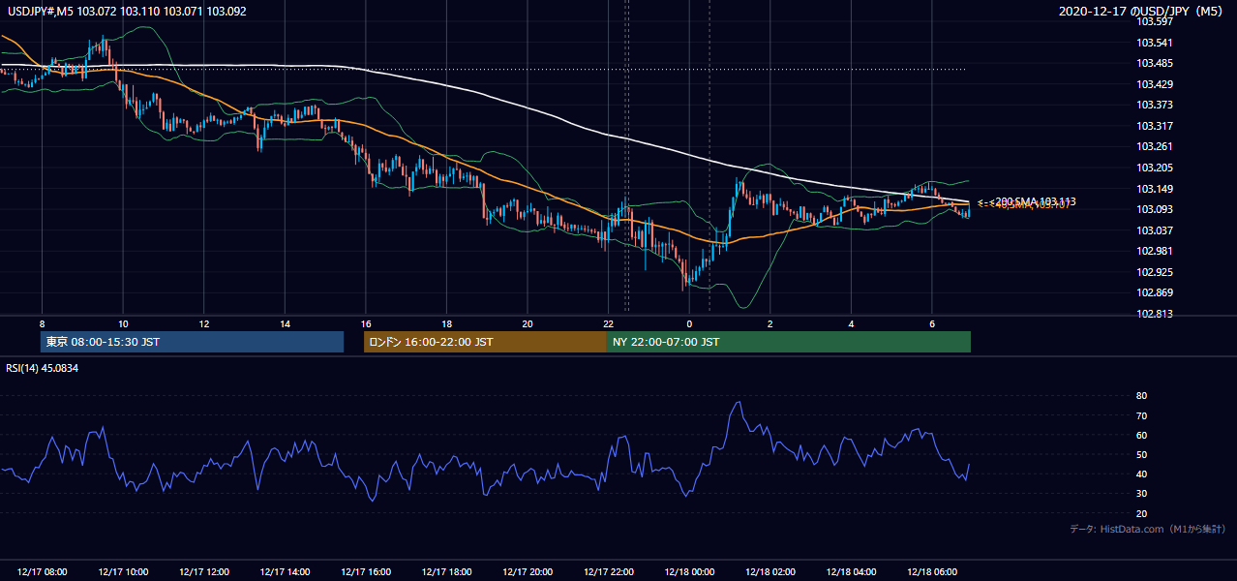The width and height of the screenshot is (1237, 581).
Task: Click the 12/18 02:00 date label
Action: [769, 572]
